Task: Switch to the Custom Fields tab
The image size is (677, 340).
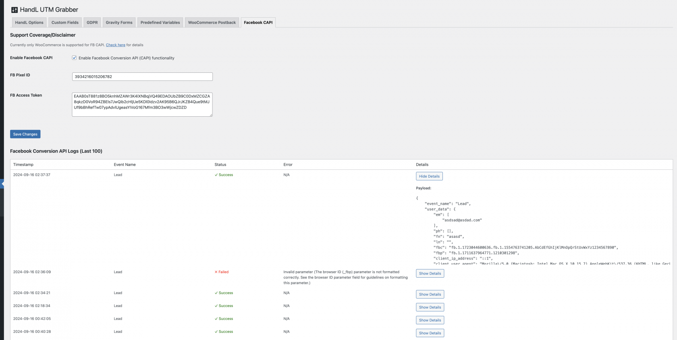Action: point(65,23)
